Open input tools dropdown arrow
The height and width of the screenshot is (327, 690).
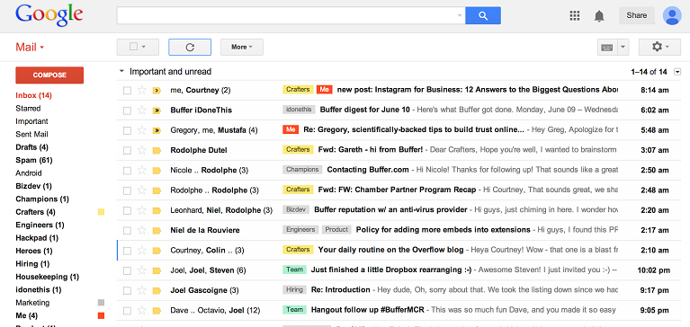623,47
